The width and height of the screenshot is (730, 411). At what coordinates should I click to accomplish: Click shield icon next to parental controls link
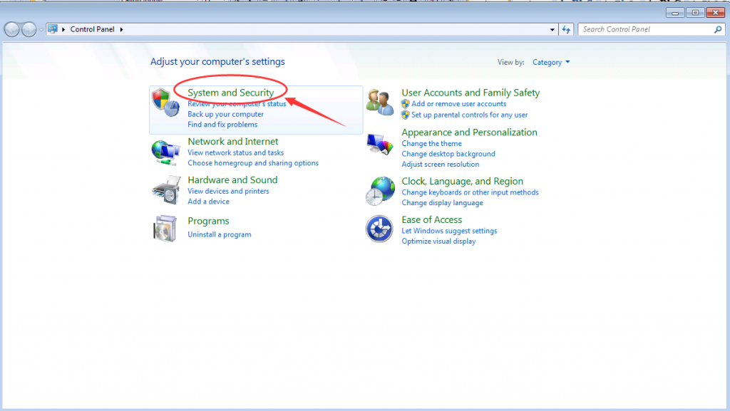[405, 115]
